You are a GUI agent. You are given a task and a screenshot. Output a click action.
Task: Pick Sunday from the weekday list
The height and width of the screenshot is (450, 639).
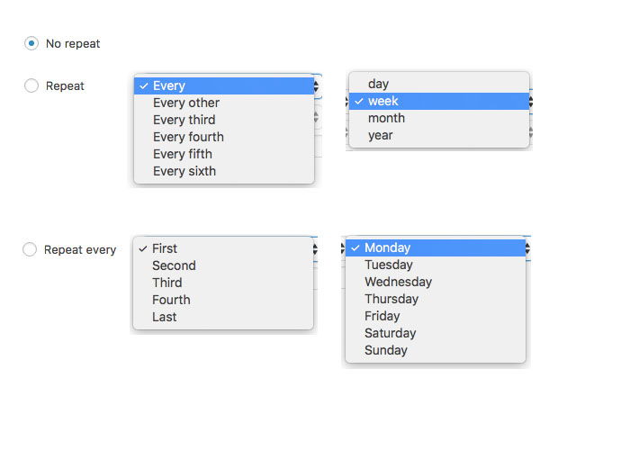386,350
